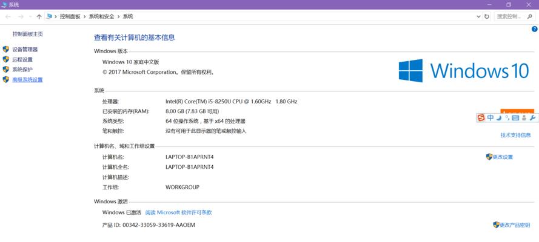Click heading 查看有关计算机的基本信息
539x242 pixels.
click(x=135, y=38)
